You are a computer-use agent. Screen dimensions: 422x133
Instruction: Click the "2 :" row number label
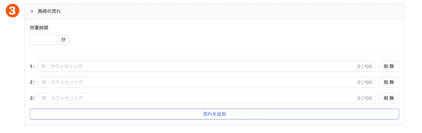[x=32, y=83]
